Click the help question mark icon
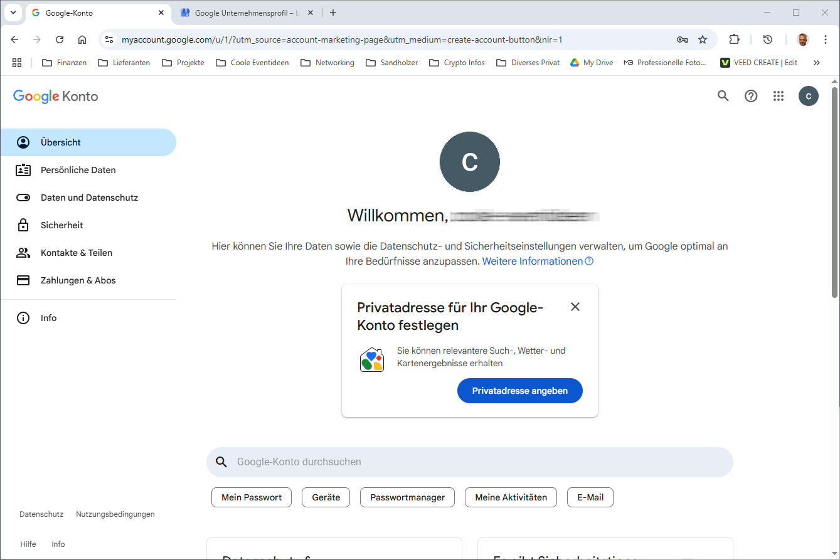Screen dimensions: 840x560 coord(751,96)
